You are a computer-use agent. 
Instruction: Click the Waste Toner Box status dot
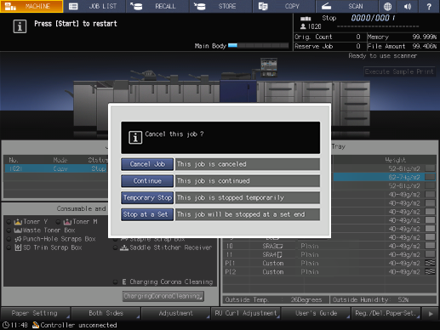coord(9,230)
